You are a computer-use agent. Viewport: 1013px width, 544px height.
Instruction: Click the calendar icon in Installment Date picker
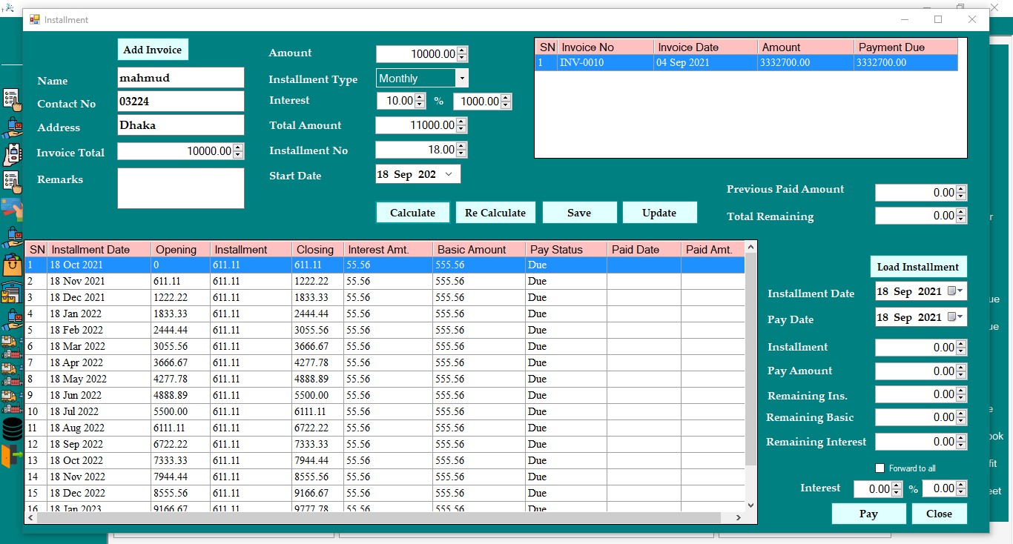point(952,291)
